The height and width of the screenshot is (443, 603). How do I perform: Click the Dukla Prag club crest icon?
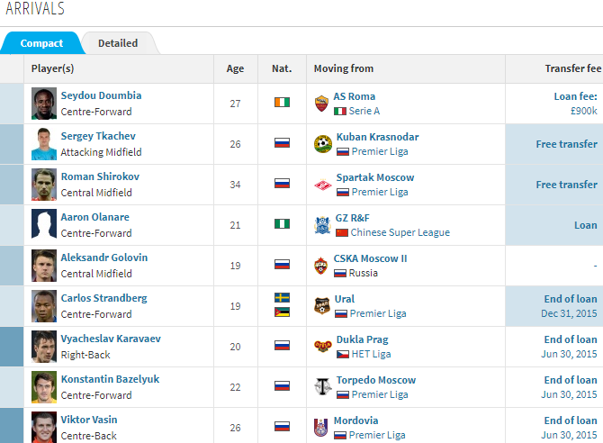click(321, 347)
